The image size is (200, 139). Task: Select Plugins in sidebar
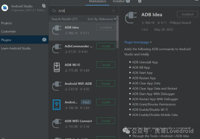24,40
